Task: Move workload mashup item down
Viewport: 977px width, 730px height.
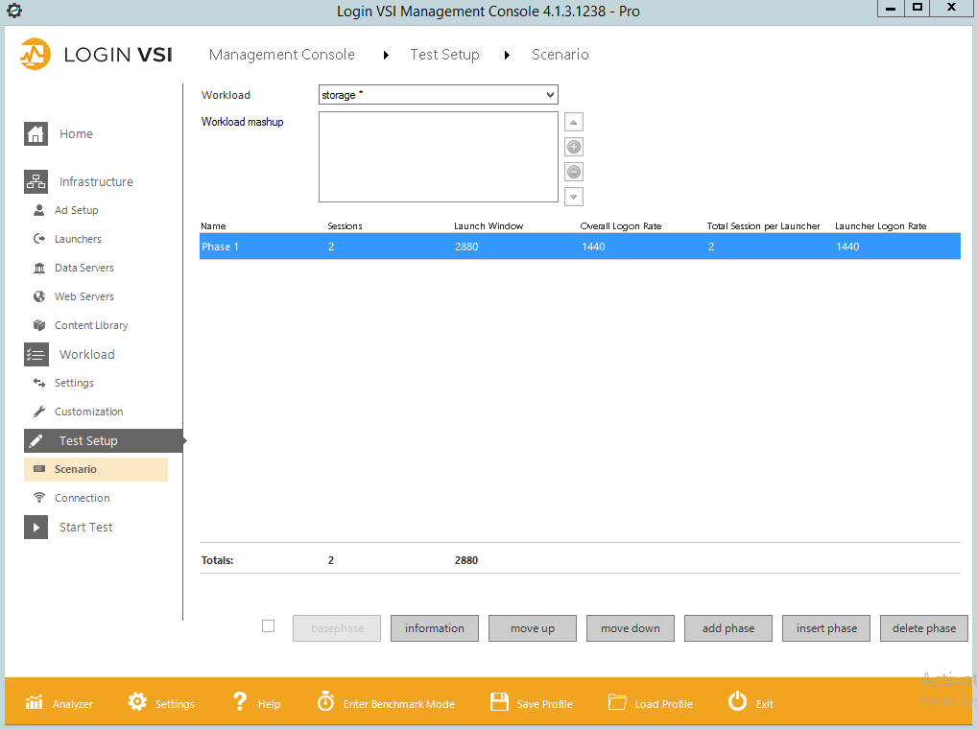Action: point(573,197)
